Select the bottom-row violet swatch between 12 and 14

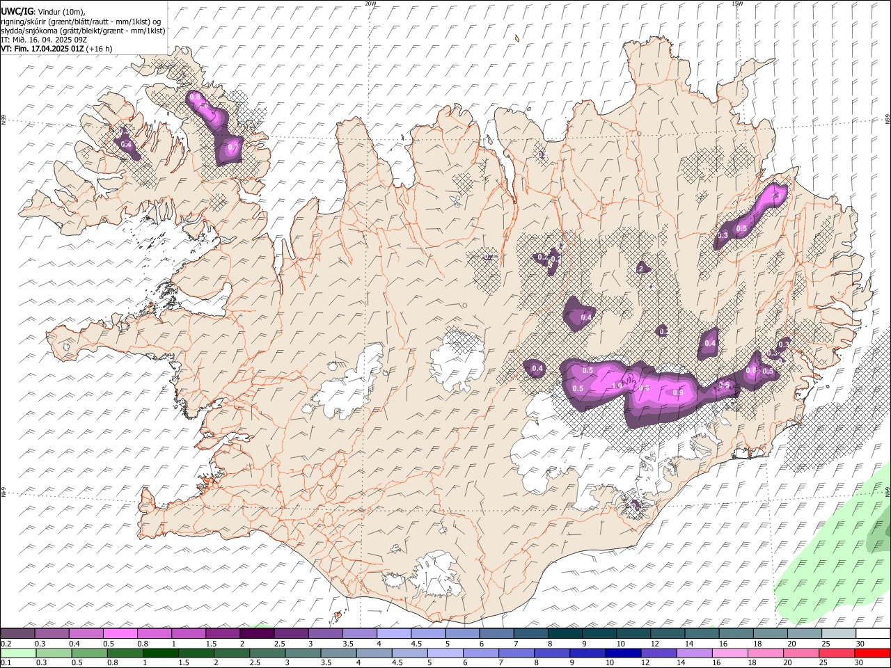click(658, 653)
